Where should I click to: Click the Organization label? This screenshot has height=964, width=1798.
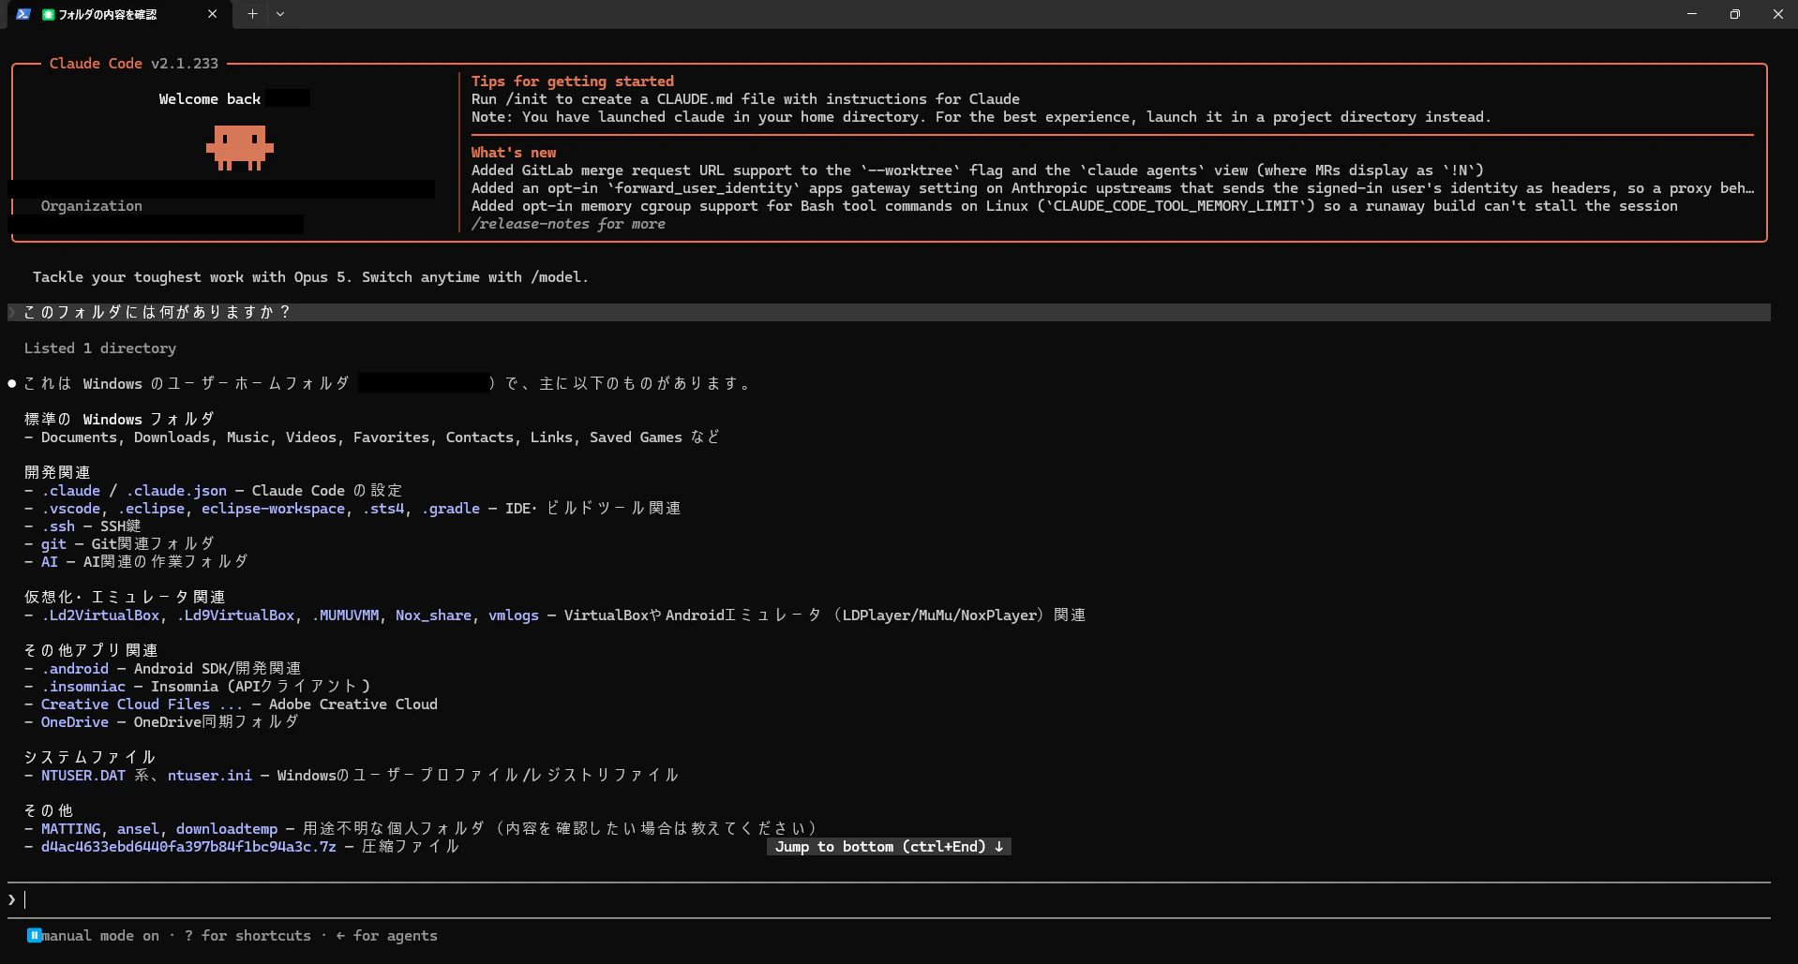[92, 206]
